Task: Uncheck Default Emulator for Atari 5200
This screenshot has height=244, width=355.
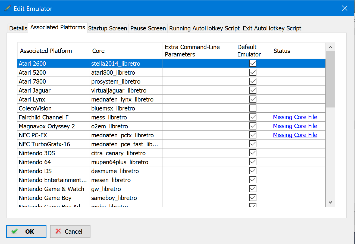Action: [x=253, y=72]
